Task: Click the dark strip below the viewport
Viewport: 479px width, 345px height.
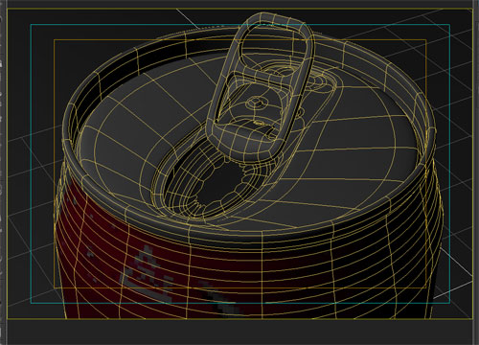Action: pyautogui.click(x=239, y=333)
